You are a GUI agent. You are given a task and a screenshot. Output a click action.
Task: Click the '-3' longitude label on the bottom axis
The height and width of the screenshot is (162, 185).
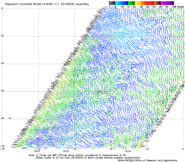click(x=147, y=149)
